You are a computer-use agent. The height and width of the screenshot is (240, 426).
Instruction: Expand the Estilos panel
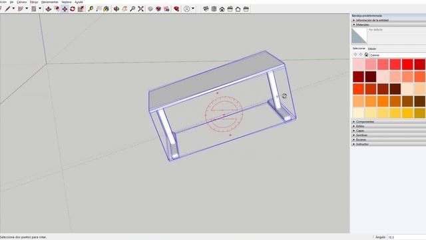point(389,126)
